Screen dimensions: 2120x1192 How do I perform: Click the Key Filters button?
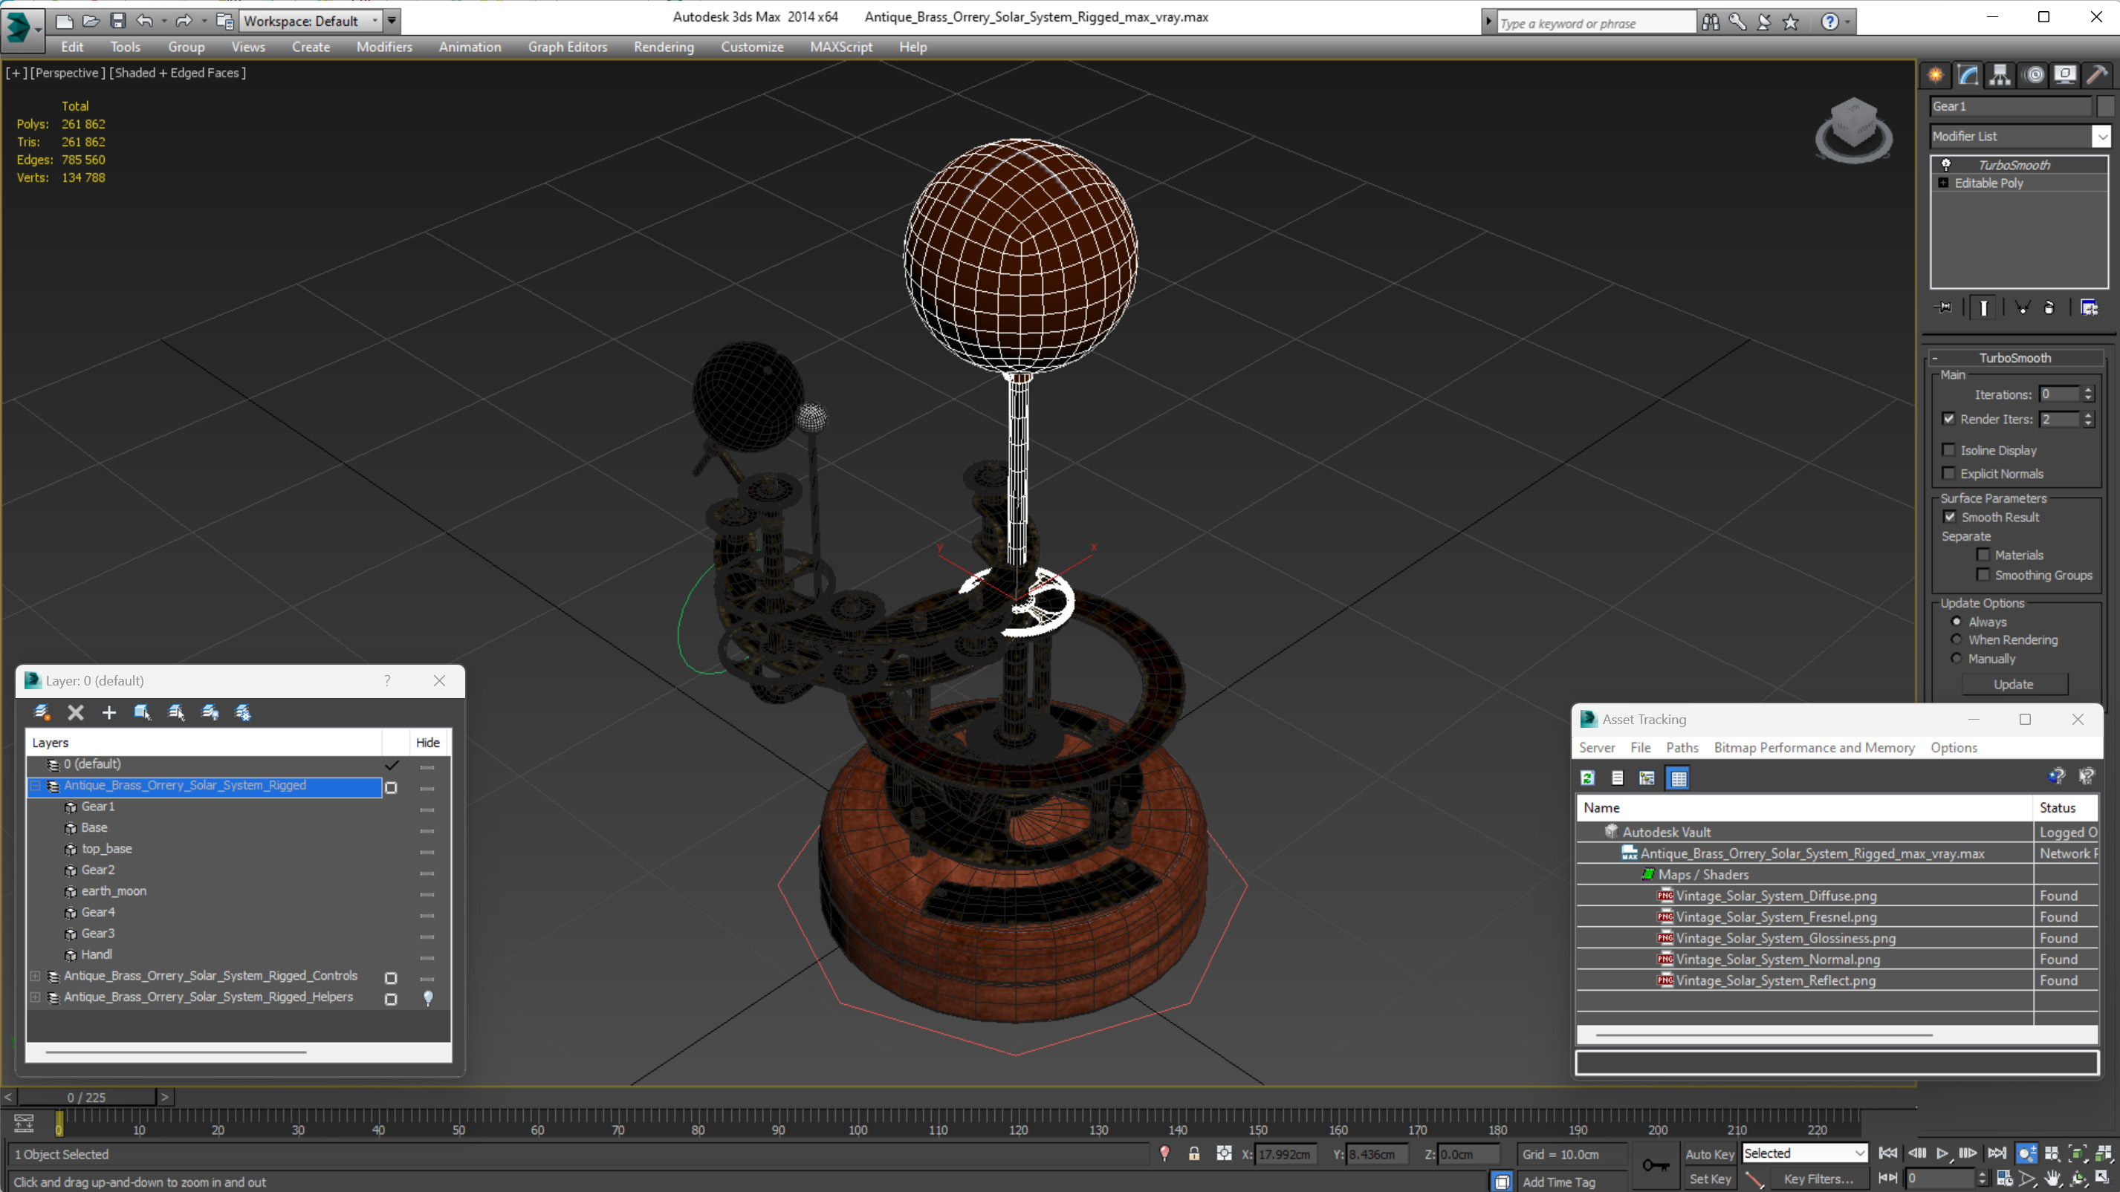pos(1818,1179)
